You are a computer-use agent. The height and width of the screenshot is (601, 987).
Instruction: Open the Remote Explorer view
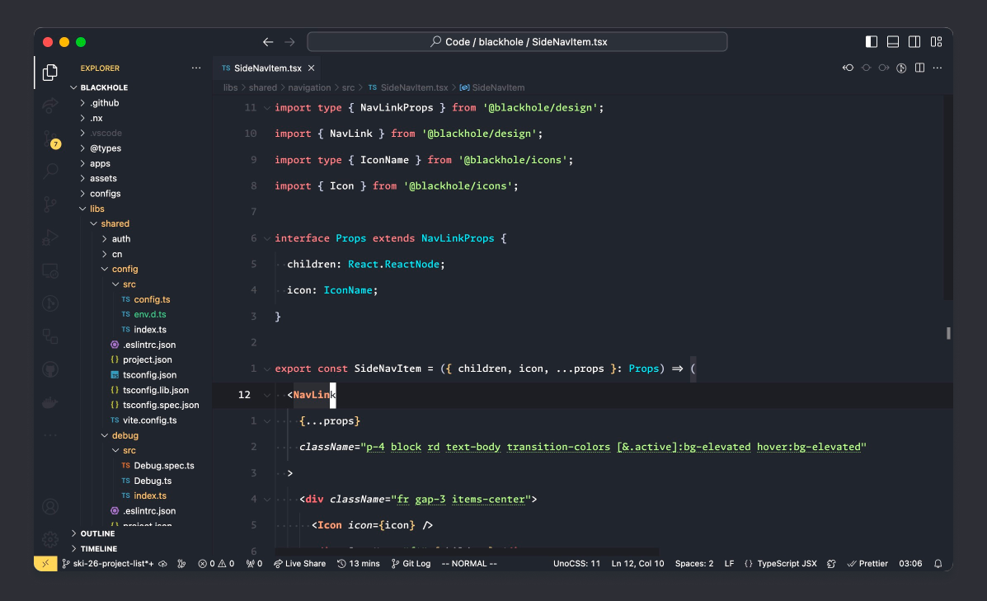pyautogui.click(x=50, y=270)
